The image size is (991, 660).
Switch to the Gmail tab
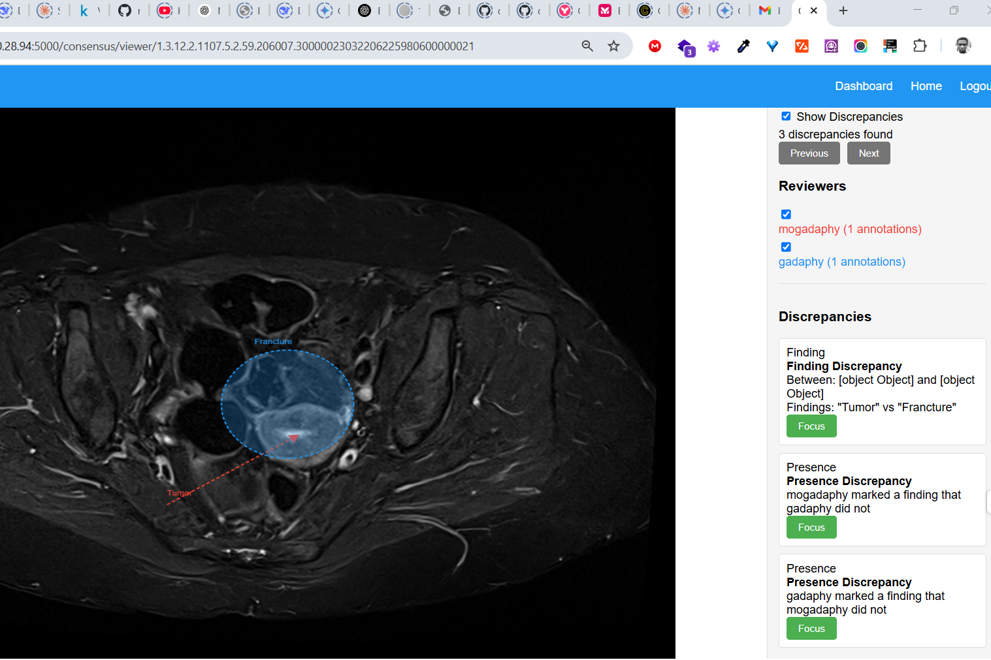765,10
